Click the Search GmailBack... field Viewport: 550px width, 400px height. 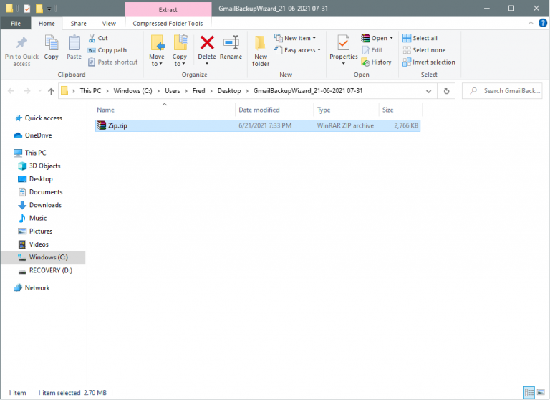[x=502, y=91]
